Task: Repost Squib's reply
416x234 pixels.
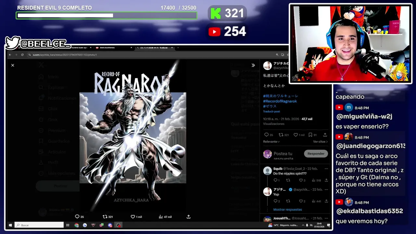Action: click(x=288, y=180)
